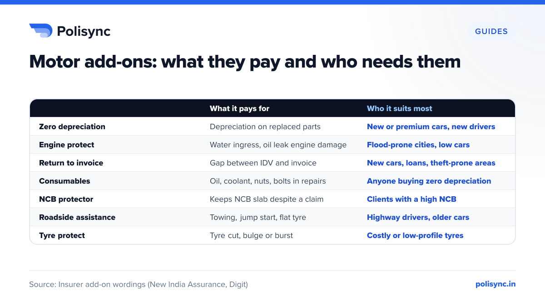Click "Clients with a high NCB" text

[411, 199]
